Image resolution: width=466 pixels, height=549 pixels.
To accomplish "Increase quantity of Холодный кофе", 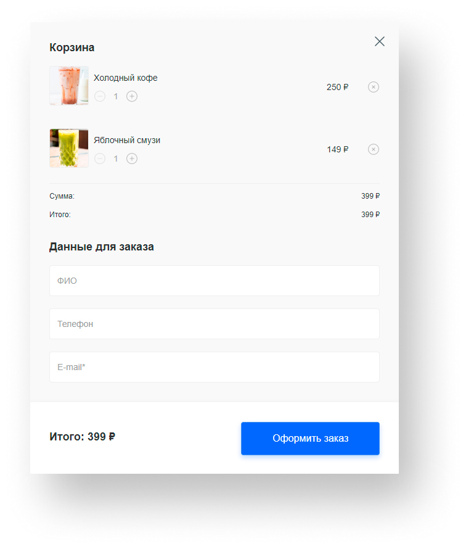I will point(132,96).
